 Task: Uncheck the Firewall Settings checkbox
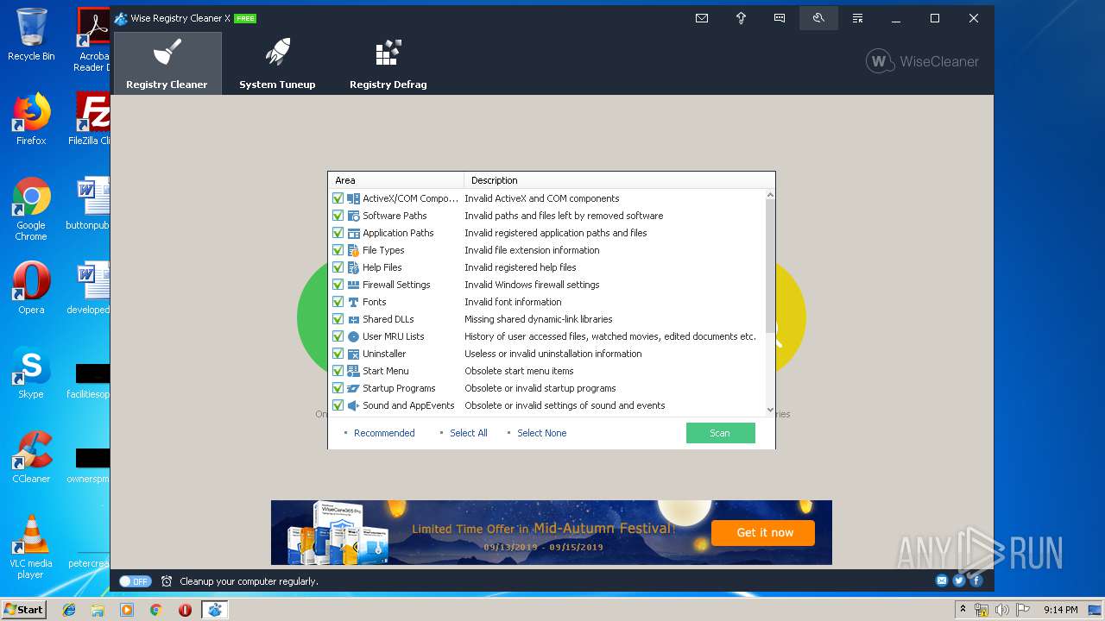click(x=338, y=285)
